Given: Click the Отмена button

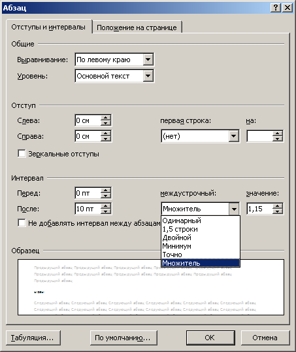Looking at the screenshot, I should click(265, 338).
